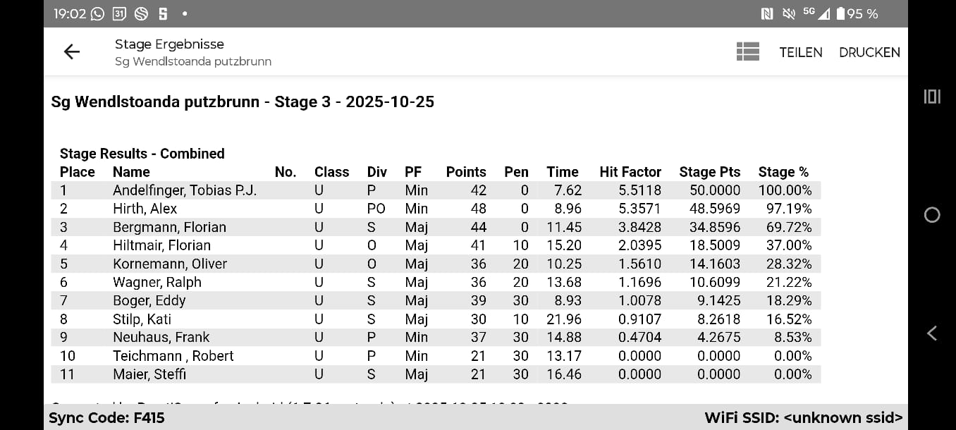Tap the Hit Factor column header
This screenshot has height=430, width=956.
[630, 172]
